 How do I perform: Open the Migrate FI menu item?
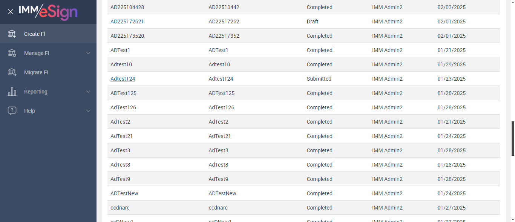coord(36,72)
